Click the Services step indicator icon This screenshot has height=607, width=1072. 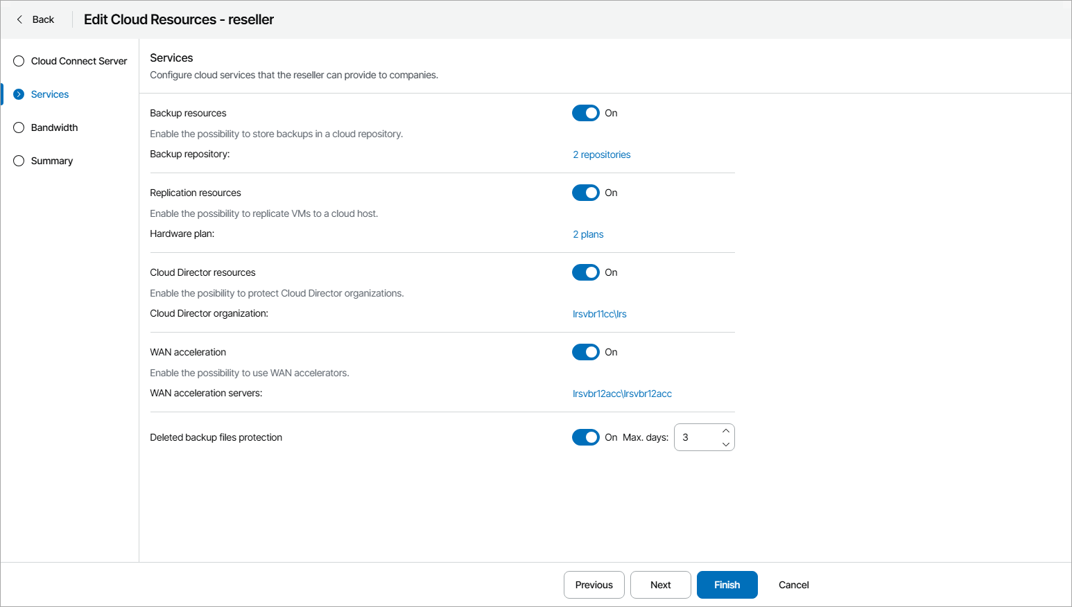coord(18,94)
